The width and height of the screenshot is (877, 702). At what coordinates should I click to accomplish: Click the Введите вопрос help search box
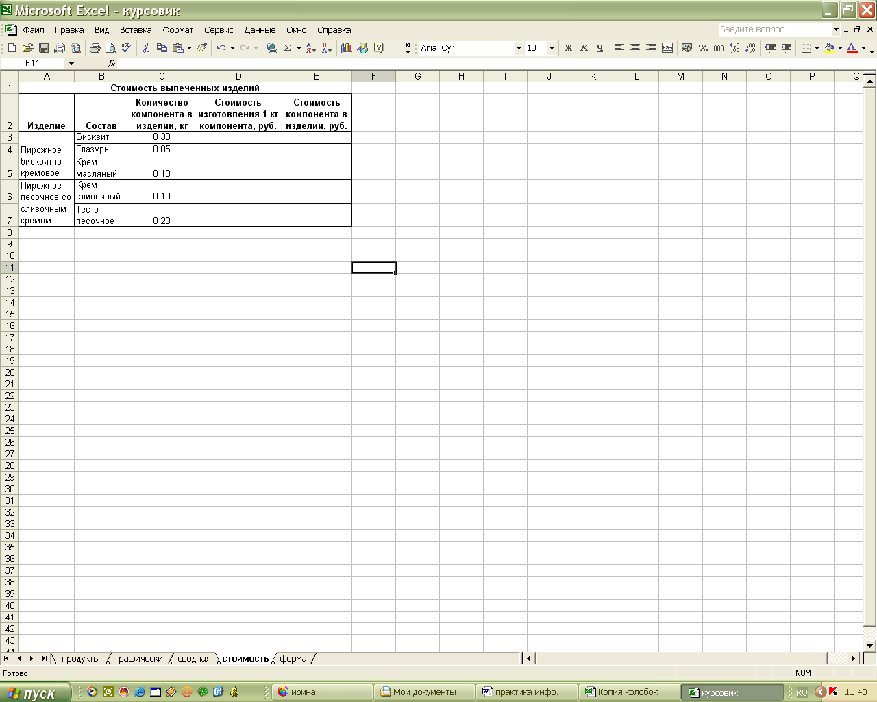click(x=774, y=29)
